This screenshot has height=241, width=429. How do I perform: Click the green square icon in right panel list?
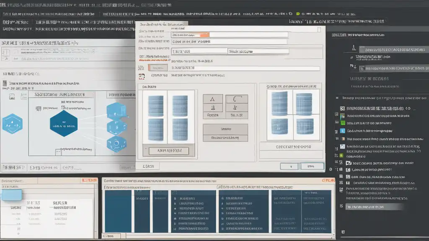tap(343, 123)
